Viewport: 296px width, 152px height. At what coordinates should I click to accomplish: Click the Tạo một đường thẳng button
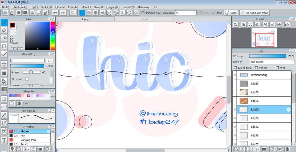(x=254, y=13)
